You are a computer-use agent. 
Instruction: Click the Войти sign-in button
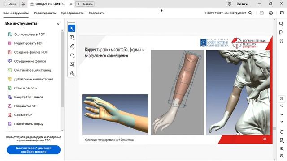coord(242,4)
